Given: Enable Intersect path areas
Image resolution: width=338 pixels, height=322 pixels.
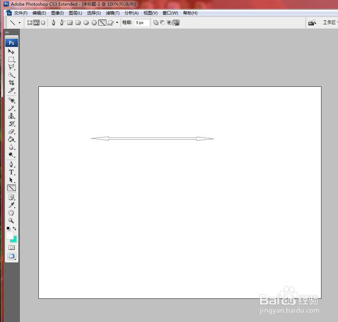Looking at the screenshot, I should coord(169,23).
